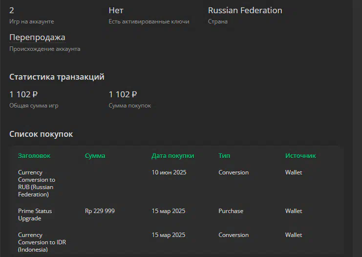Screen dimensions: 362x257
Task: Click 'Wallet' source in the RUB conversion row
Action: pyautogui.click(x=294, y=172)
